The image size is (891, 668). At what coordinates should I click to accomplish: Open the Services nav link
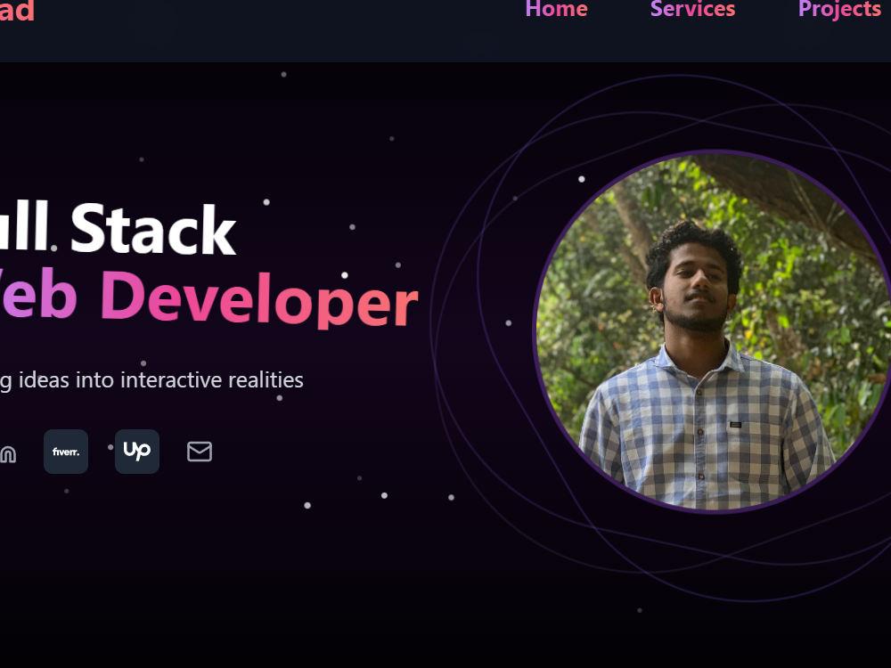(x=692, y=9)
